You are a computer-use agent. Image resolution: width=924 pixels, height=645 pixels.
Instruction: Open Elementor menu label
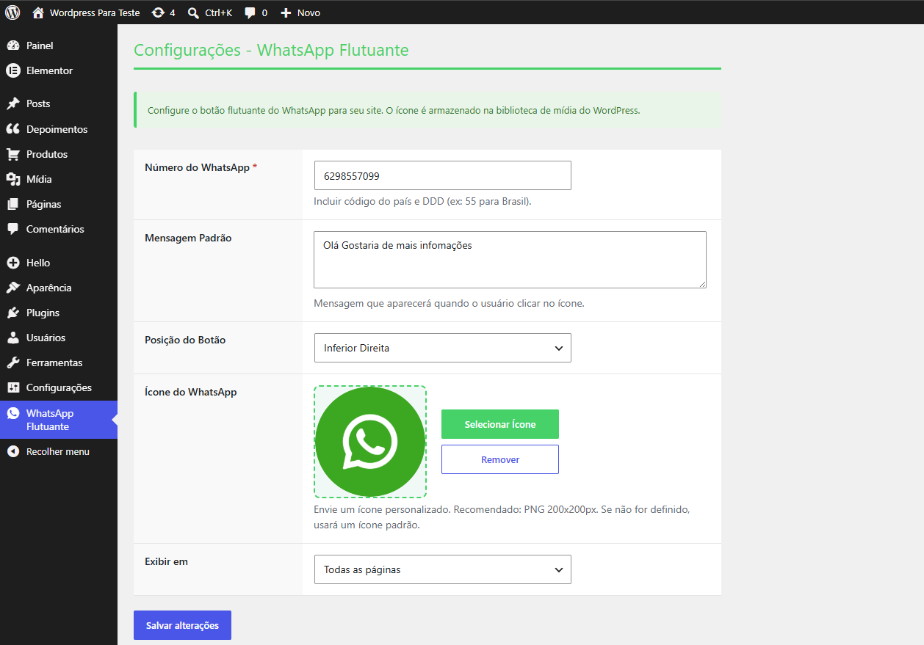point(49,70)
